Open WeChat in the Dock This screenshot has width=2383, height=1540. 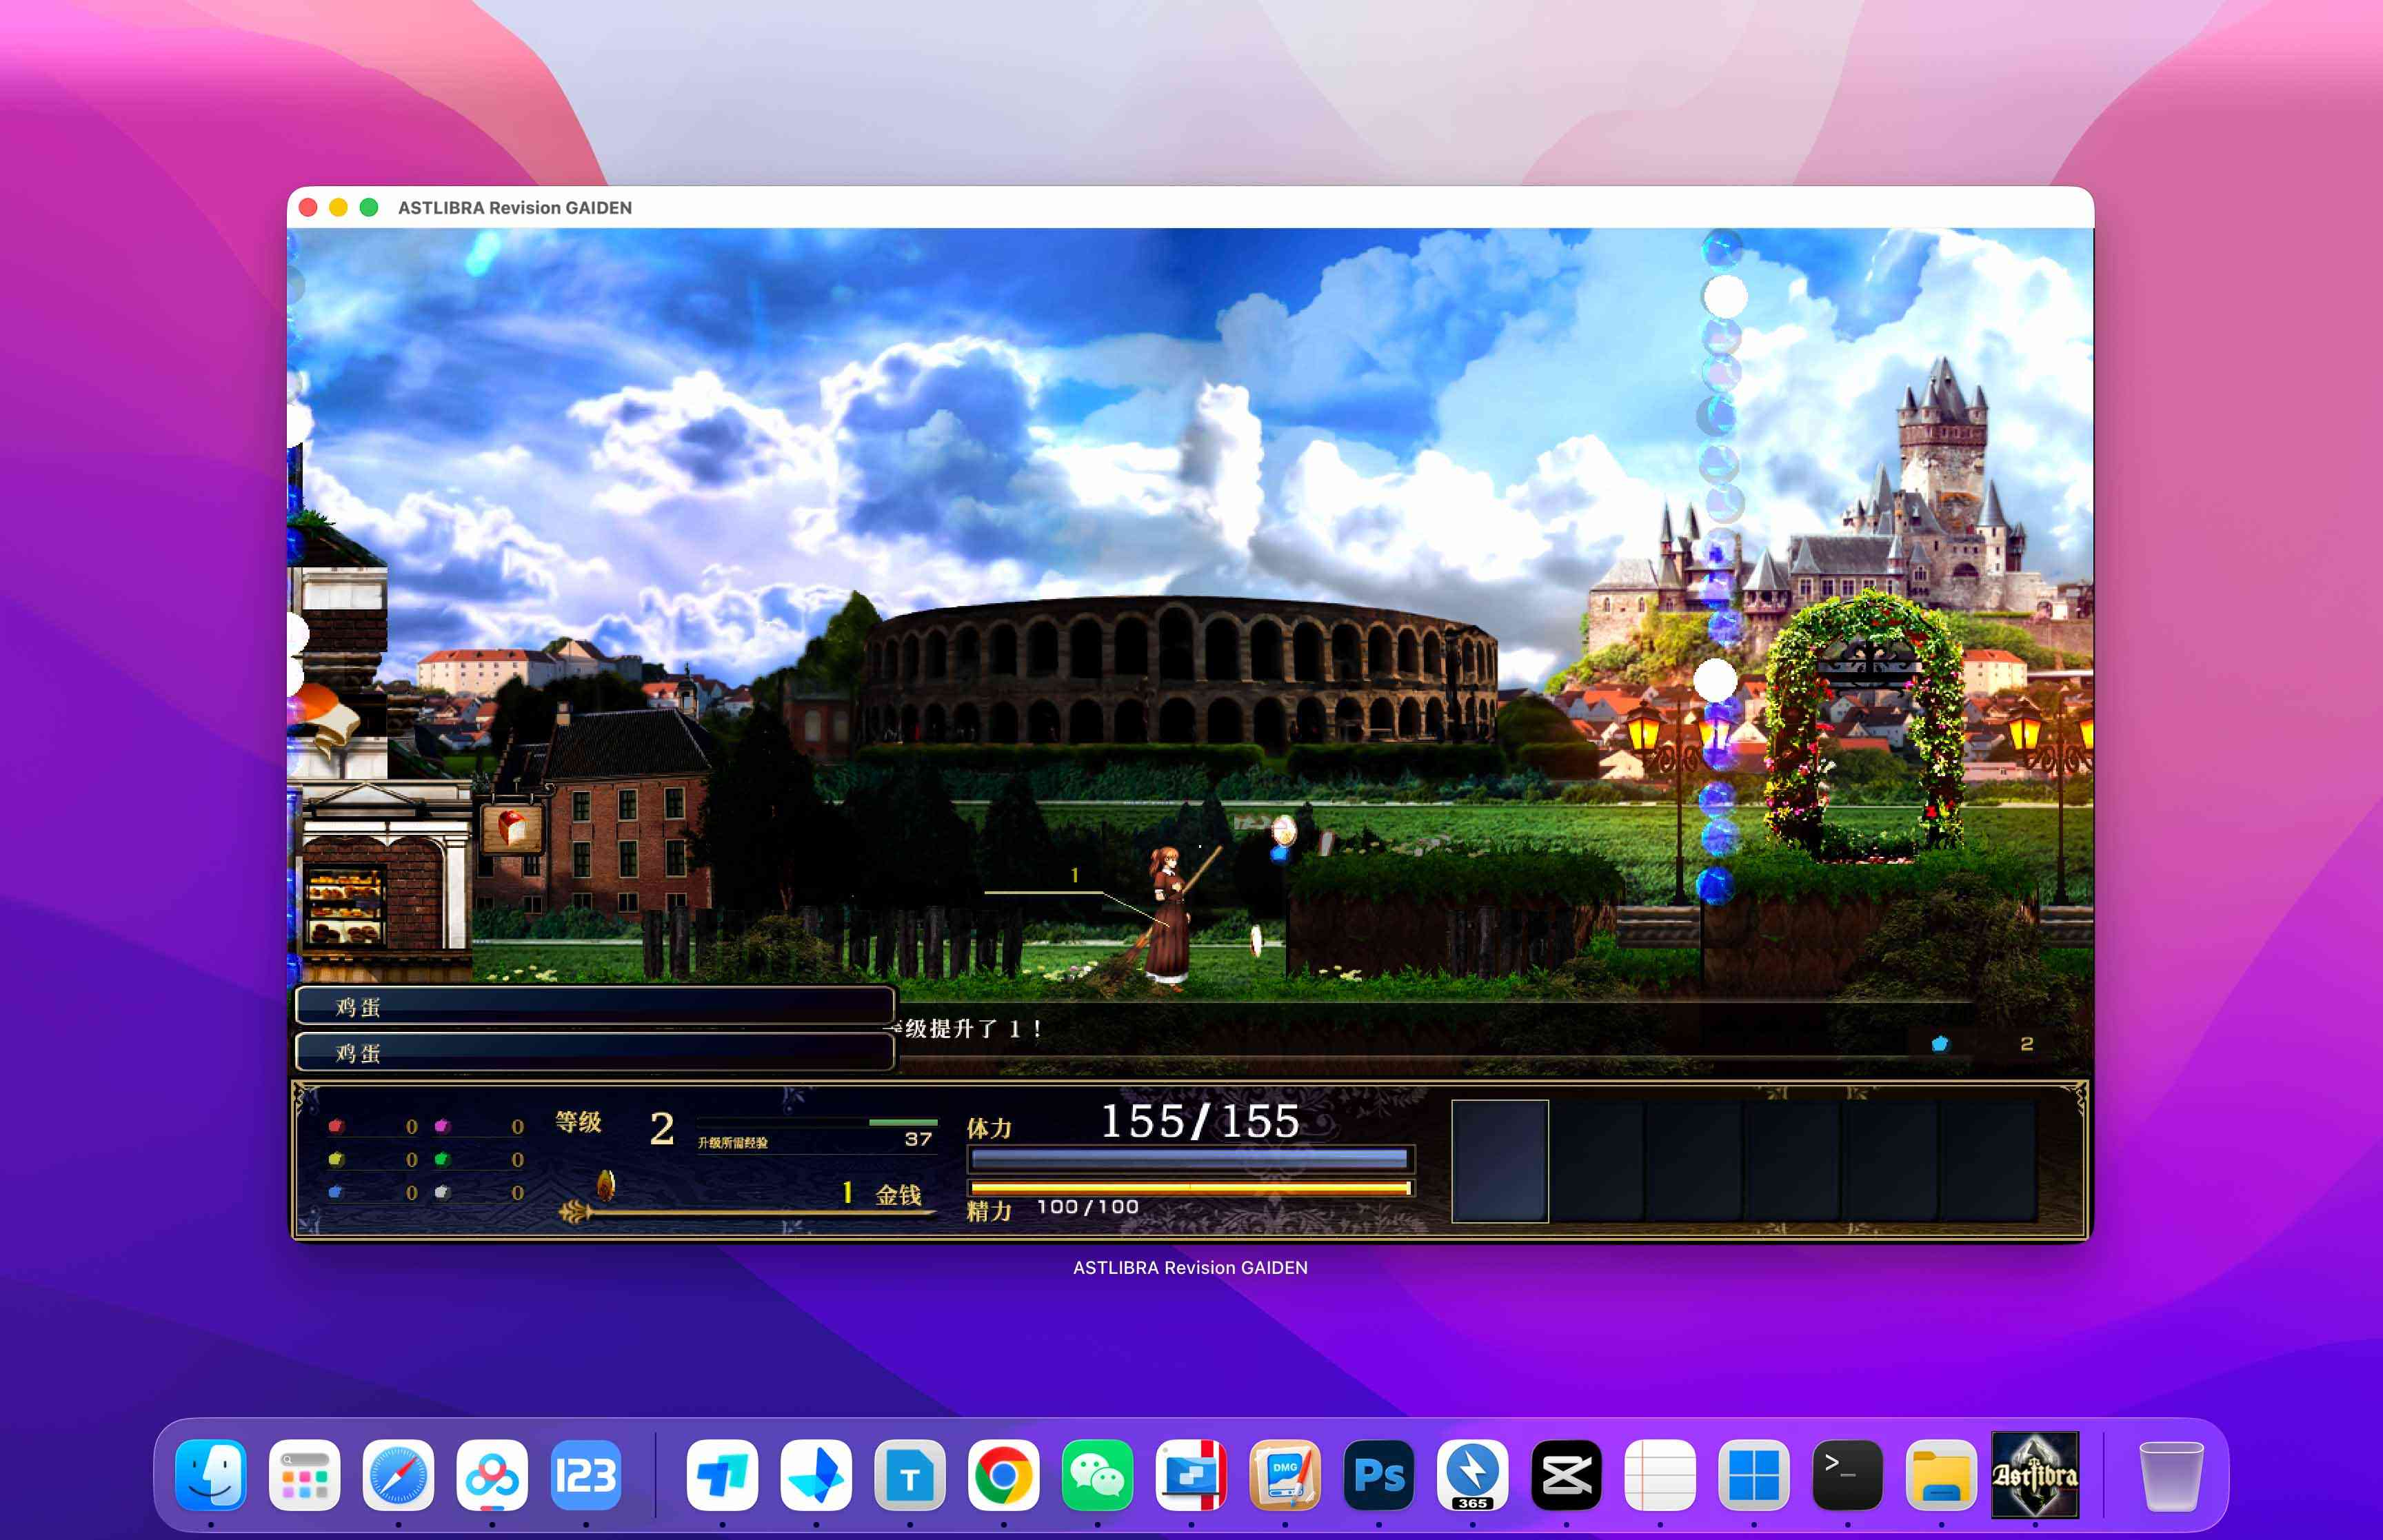[x=1097, y=1475]
